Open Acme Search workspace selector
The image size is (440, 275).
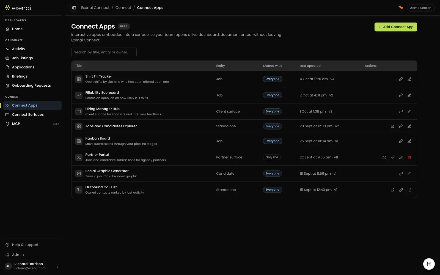(420, 8)
